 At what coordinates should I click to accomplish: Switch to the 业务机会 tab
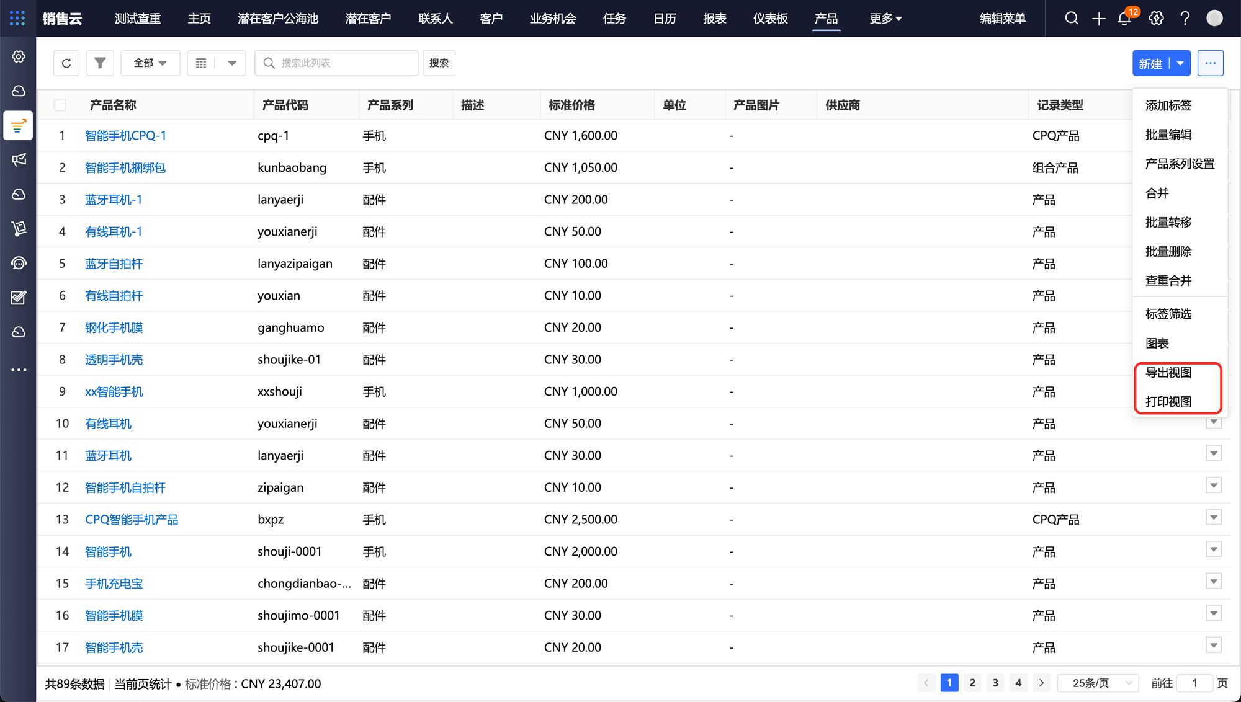[x=552, y=19]
